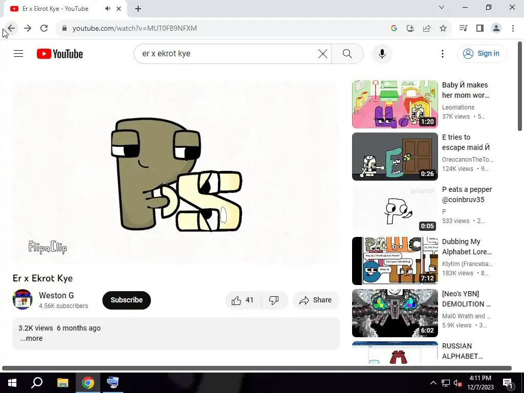Click the vertical page scrollbar
The height and width of the screenshot is (393, 524).
520,86
